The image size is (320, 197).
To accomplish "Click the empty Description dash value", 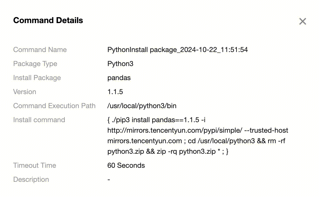I will click(109, 179).
